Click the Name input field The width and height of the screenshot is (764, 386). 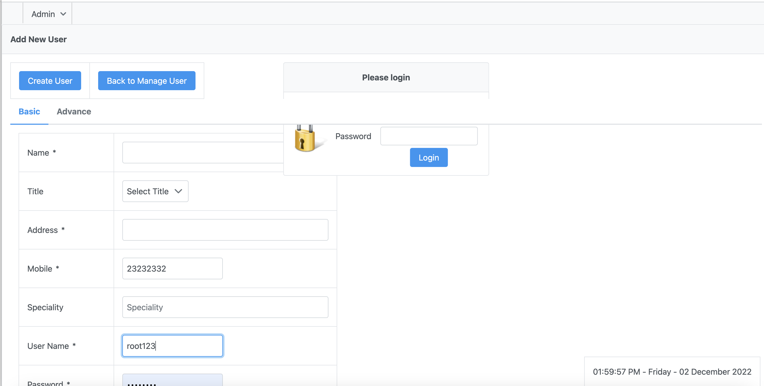pyautogui.click(x=202, y=152)
